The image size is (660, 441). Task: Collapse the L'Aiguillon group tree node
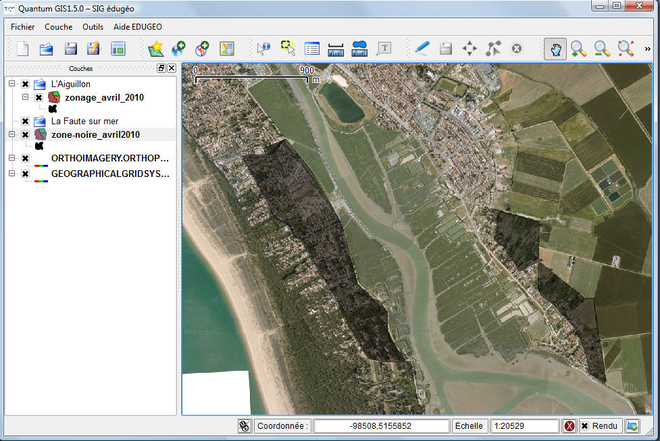[11, 84]
